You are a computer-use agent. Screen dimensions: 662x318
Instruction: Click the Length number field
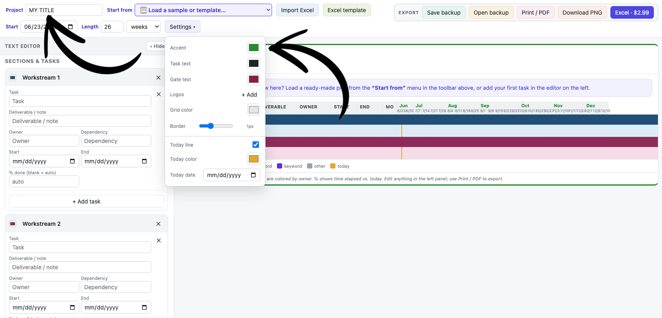point(112,27)
